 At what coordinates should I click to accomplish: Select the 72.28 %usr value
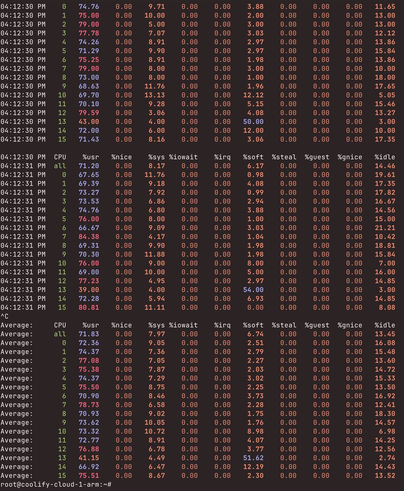point(89,299)
